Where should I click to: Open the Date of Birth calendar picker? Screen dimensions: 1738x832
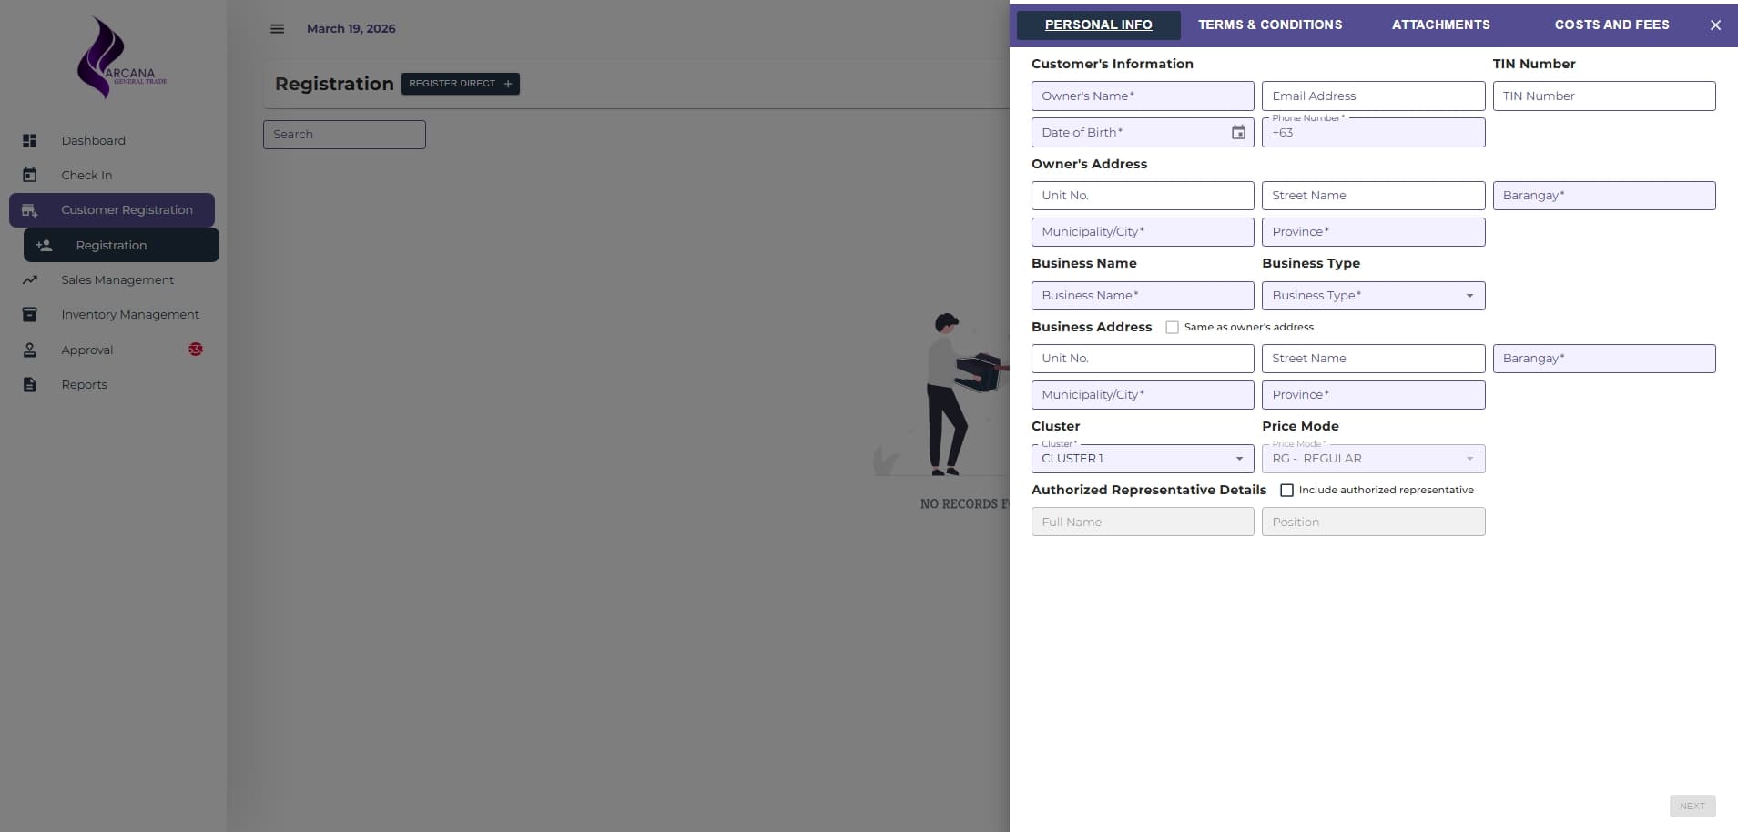[x=1238, y=132]
